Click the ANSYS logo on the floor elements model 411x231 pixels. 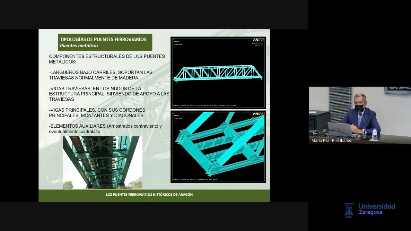click(258, 114)
